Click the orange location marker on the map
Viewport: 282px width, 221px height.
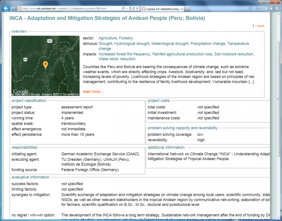[45, 65]
